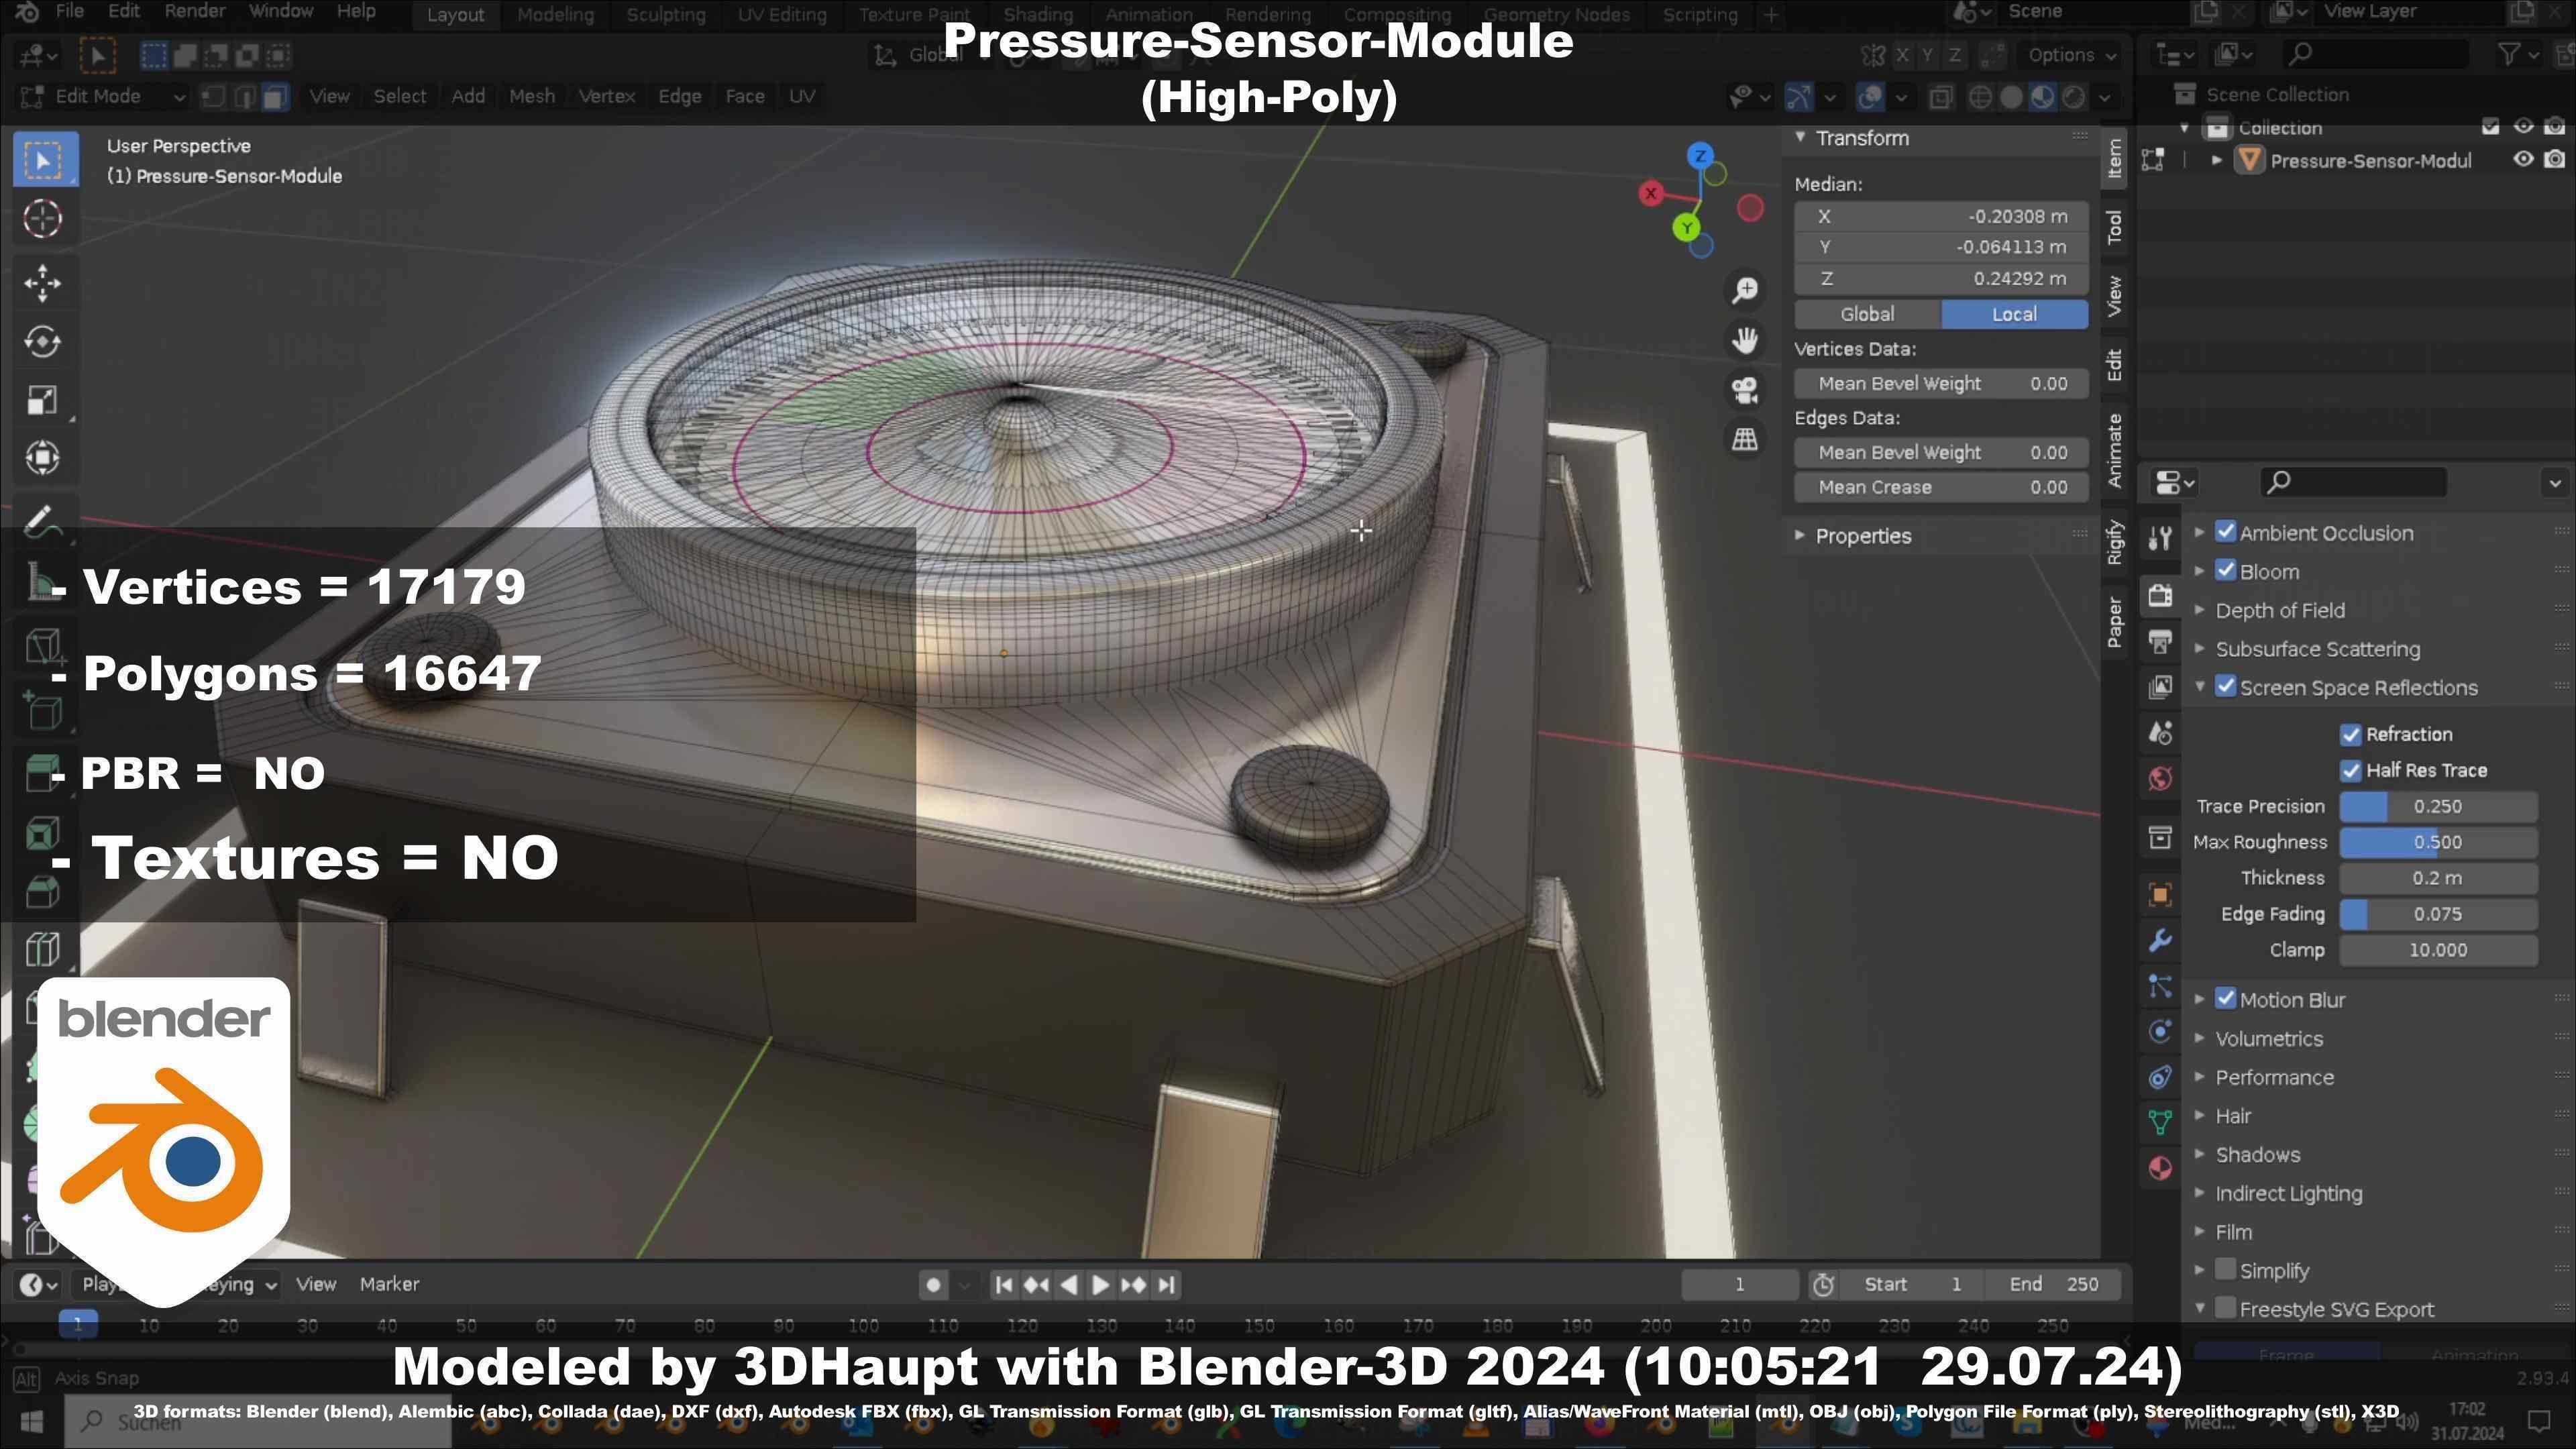2576x1449 pixels.
Task: Open the Material properties tab icon
Action: click(x=2160, y=1168)
